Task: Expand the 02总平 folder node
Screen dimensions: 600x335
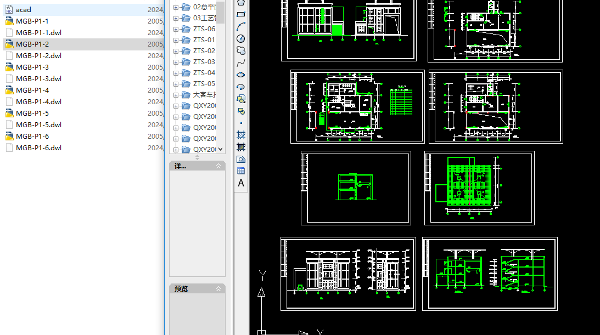Action: [x=176, y=7]
